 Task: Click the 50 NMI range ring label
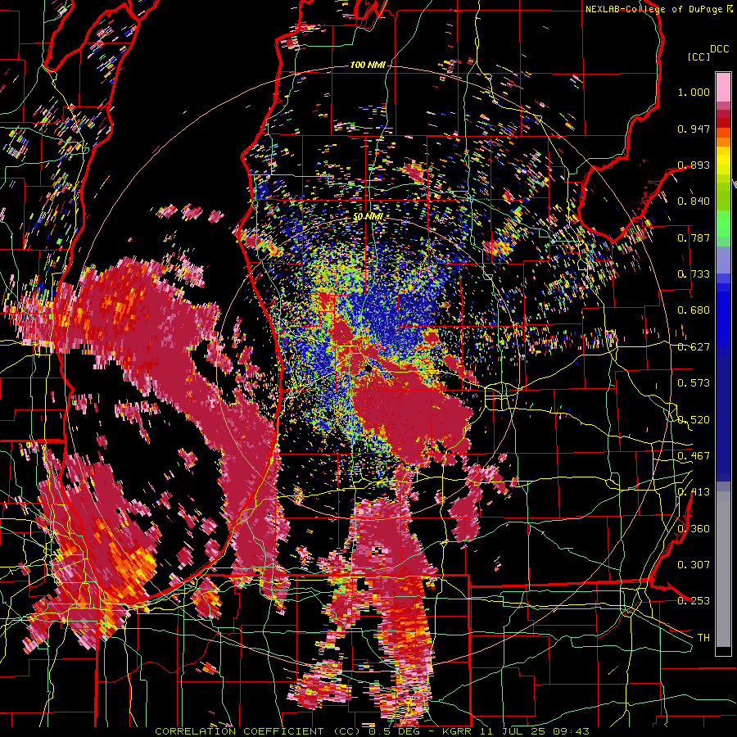point(368,217)
